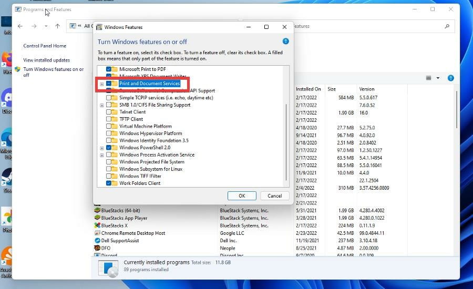Click BlueStack Systems, Inc. publisher for BlueStacks X

click(244, 225)
